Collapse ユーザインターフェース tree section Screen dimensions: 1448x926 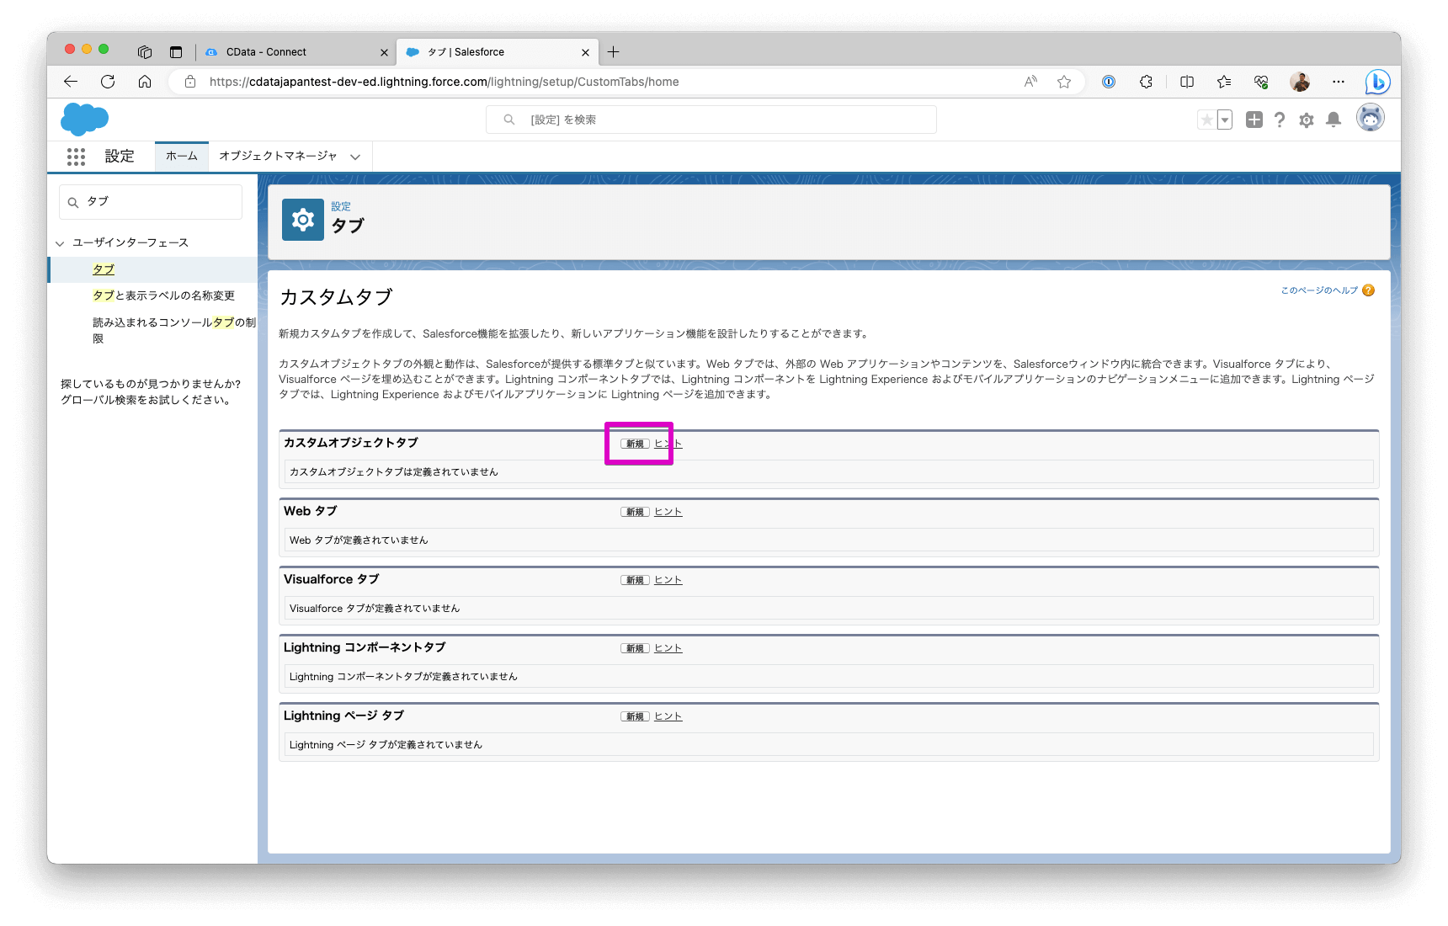(60, 243)
